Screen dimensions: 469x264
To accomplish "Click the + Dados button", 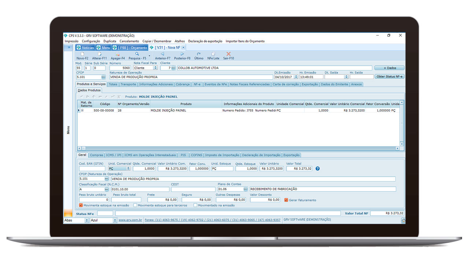I will point(389,68).
